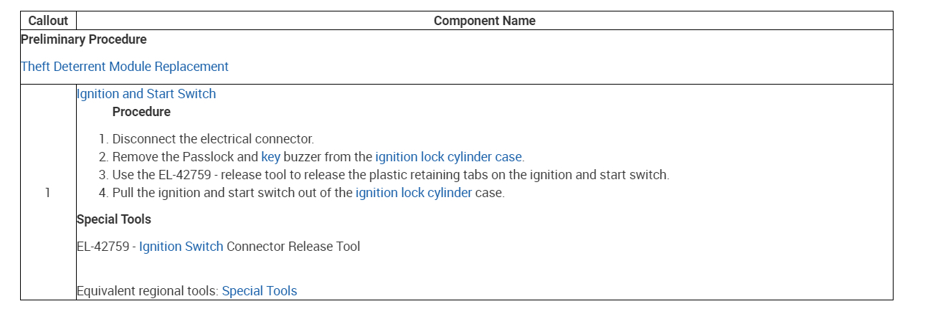Open Special Tools link after "Equivalent regional tools"
This screenshot has width=938, height=324.
point(259,291)
